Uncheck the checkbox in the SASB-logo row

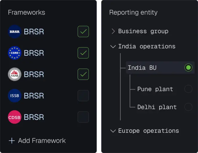83,74
